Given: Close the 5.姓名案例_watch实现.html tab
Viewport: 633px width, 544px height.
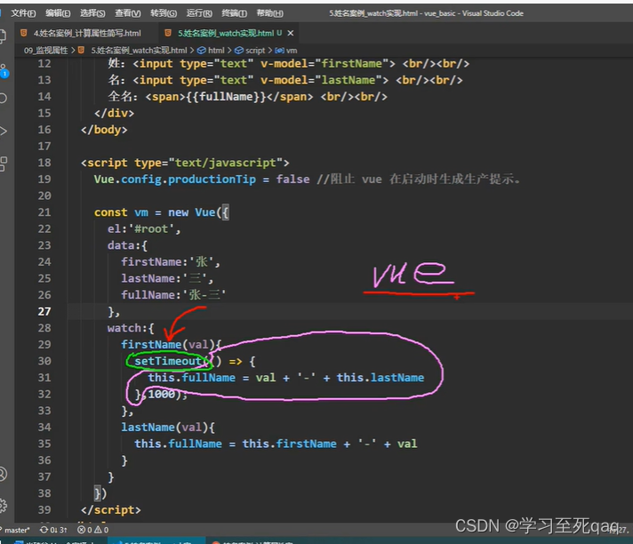Looking at the screenshot, I should coord(291,33).
